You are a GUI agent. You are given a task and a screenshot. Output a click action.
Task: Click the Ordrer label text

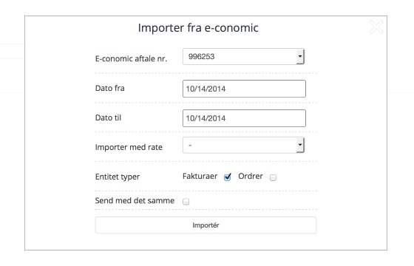pos(251,176)
